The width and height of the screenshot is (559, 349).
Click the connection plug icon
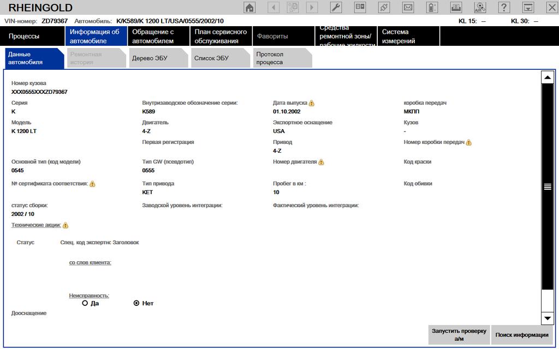tap(384, 8)
